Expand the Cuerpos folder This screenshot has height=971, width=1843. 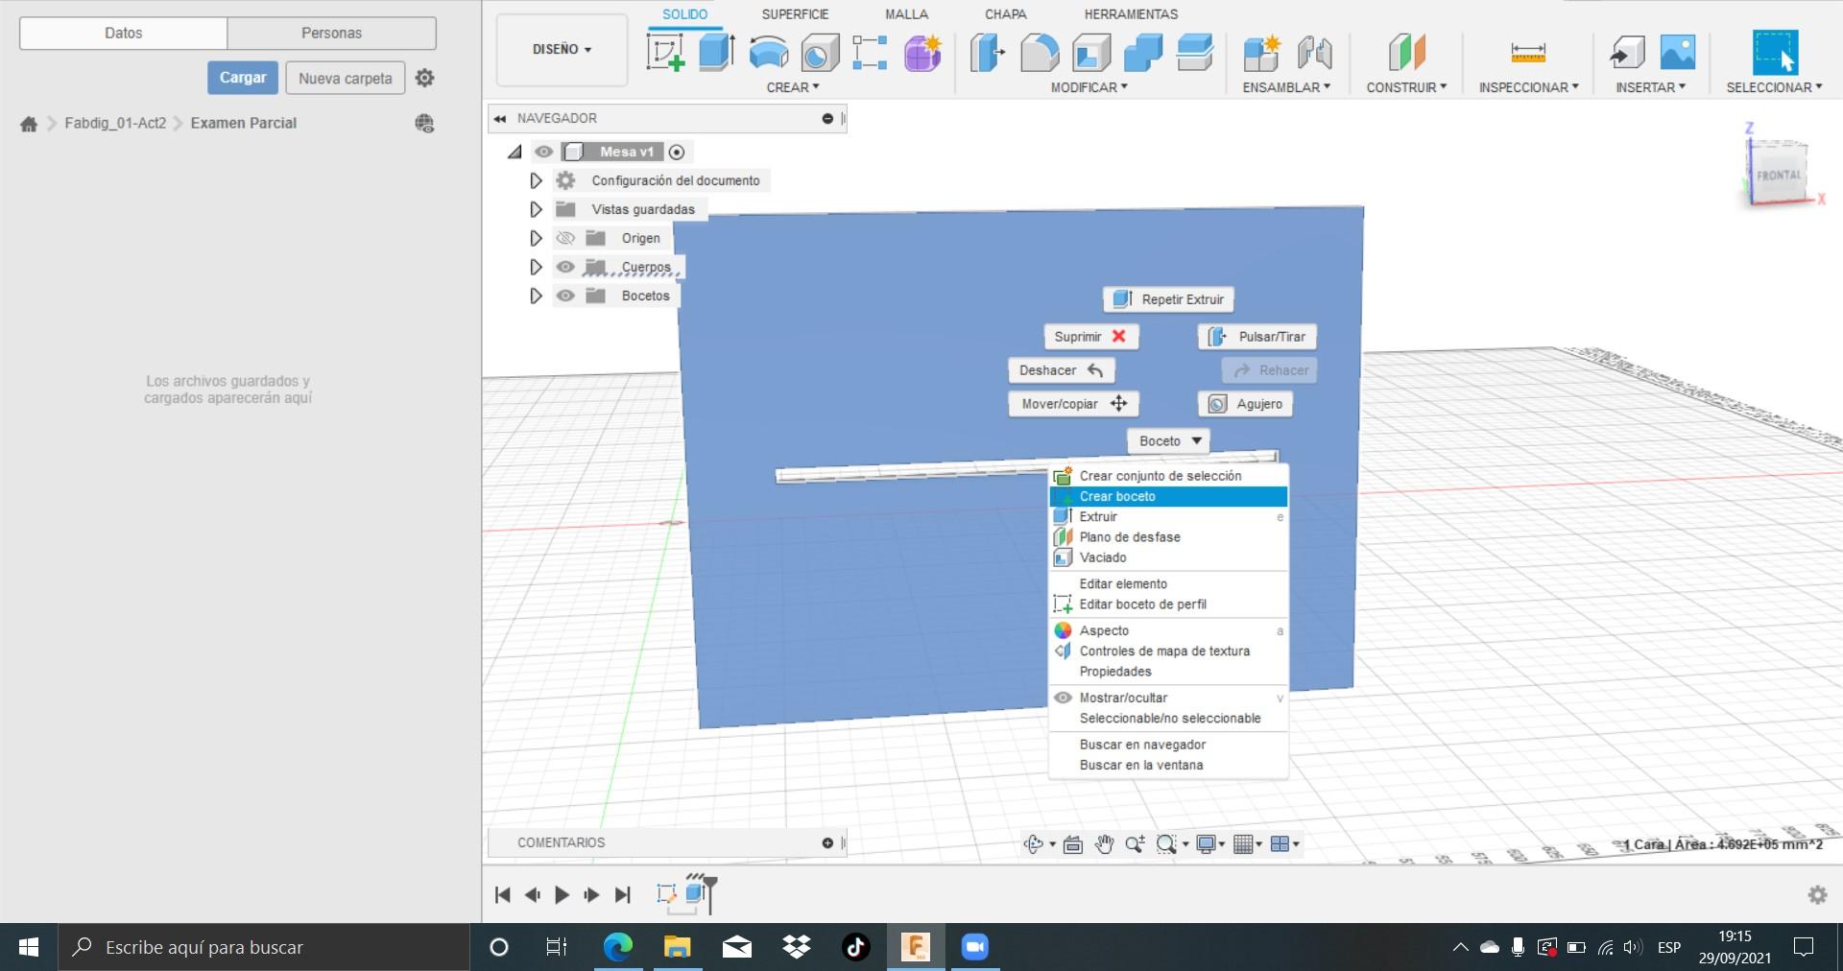(x=536, y=267)
